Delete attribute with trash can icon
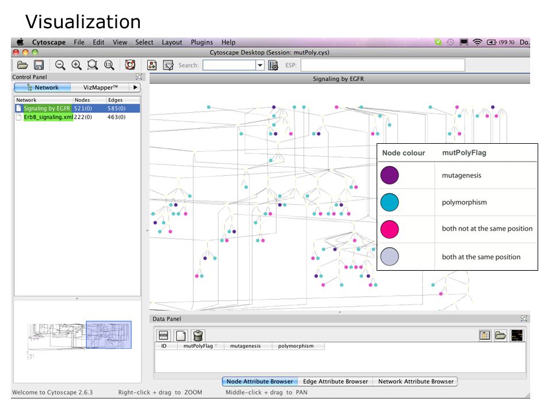 [x=198, y=335]
